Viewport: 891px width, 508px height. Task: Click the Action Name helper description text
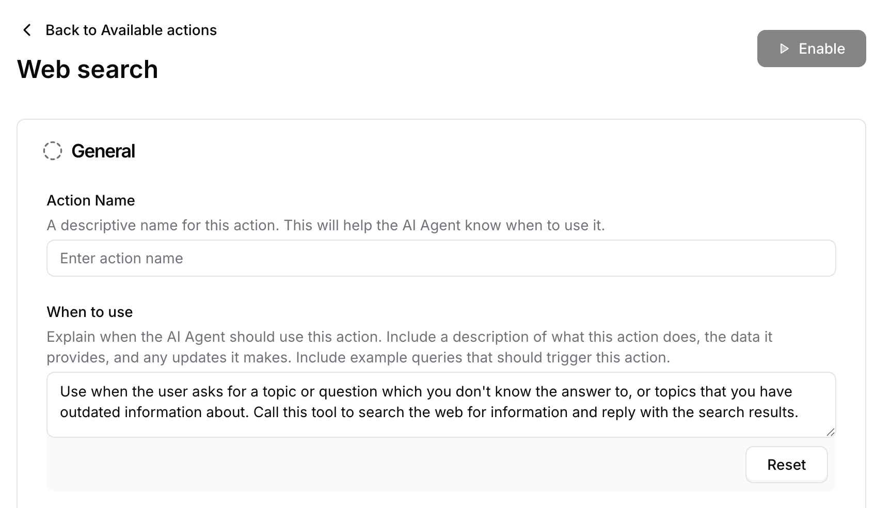pos(326,225)
